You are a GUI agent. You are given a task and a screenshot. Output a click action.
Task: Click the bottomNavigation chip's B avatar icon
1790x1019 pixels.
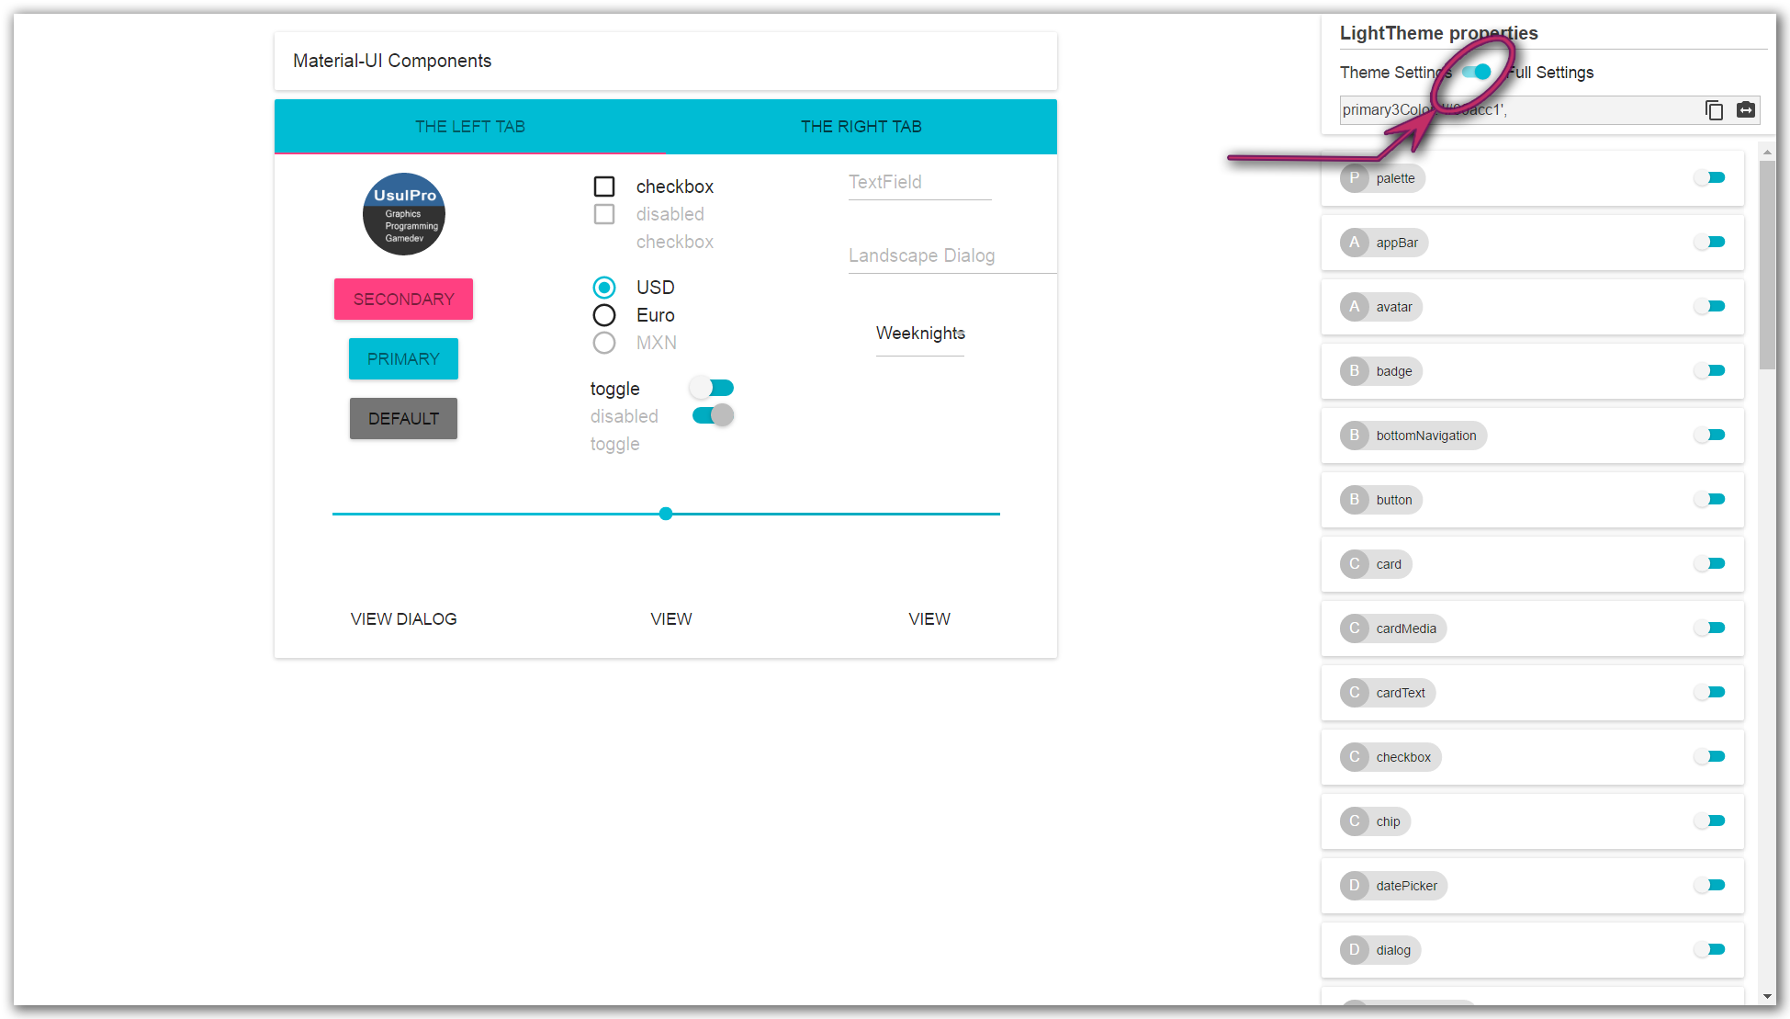(1355, 436)
